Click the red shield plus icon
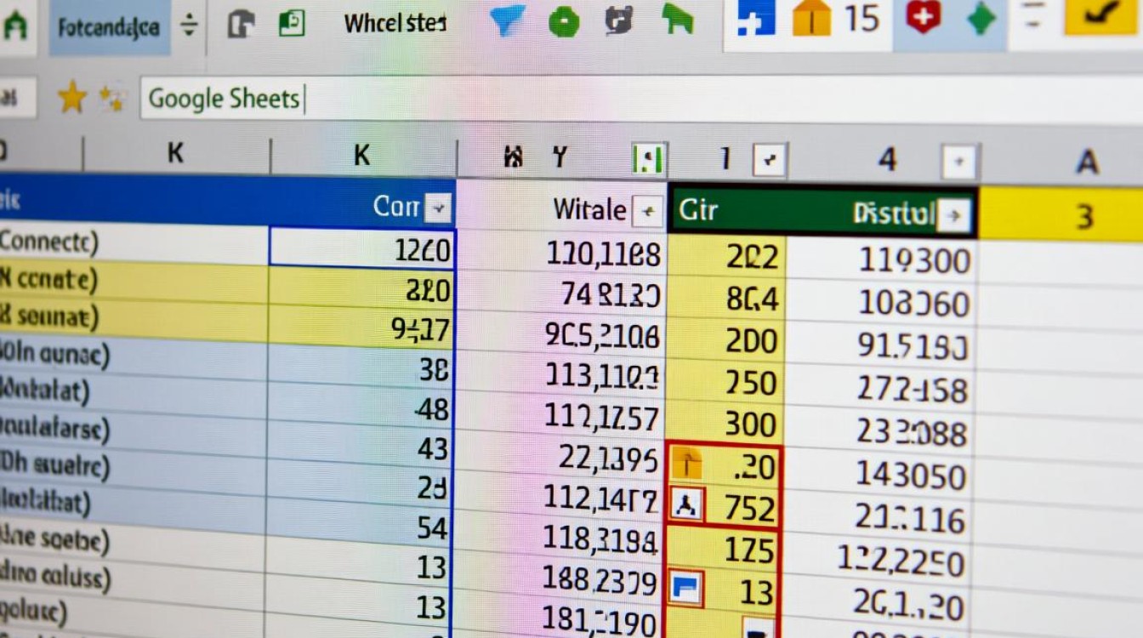The width and height of the screenshot is (1143, 638). tap(923, 18)
